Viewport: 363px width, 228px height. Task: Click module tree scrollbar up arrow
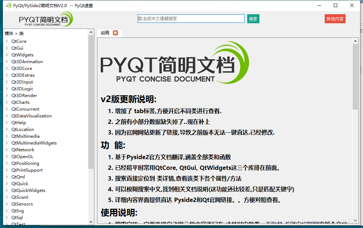point(91,32)
